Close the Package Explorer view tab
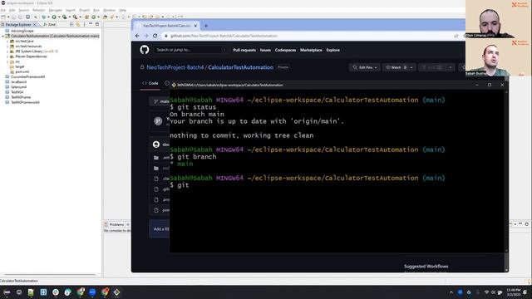 [35, 24]
